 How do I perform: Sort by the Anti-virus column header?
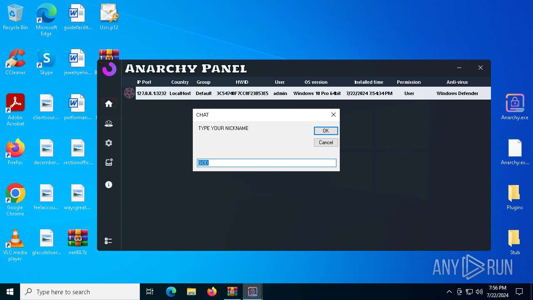click(457, 82)
